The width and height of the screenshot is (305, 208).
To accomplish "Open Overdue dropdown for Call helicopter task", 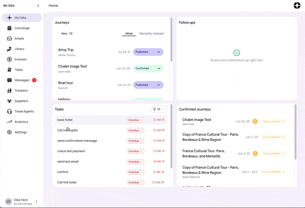I will click(135, 130).
